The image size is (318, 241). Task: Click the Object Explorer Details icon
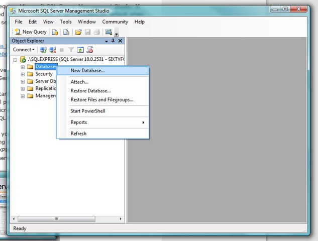(x=90, y=50)
